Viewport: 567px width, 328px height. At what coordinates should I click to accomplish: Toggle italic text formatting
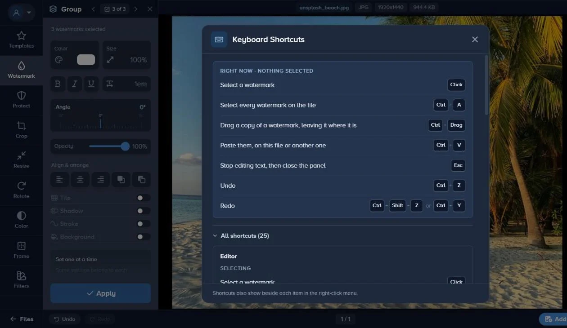[x=75, y=84]
